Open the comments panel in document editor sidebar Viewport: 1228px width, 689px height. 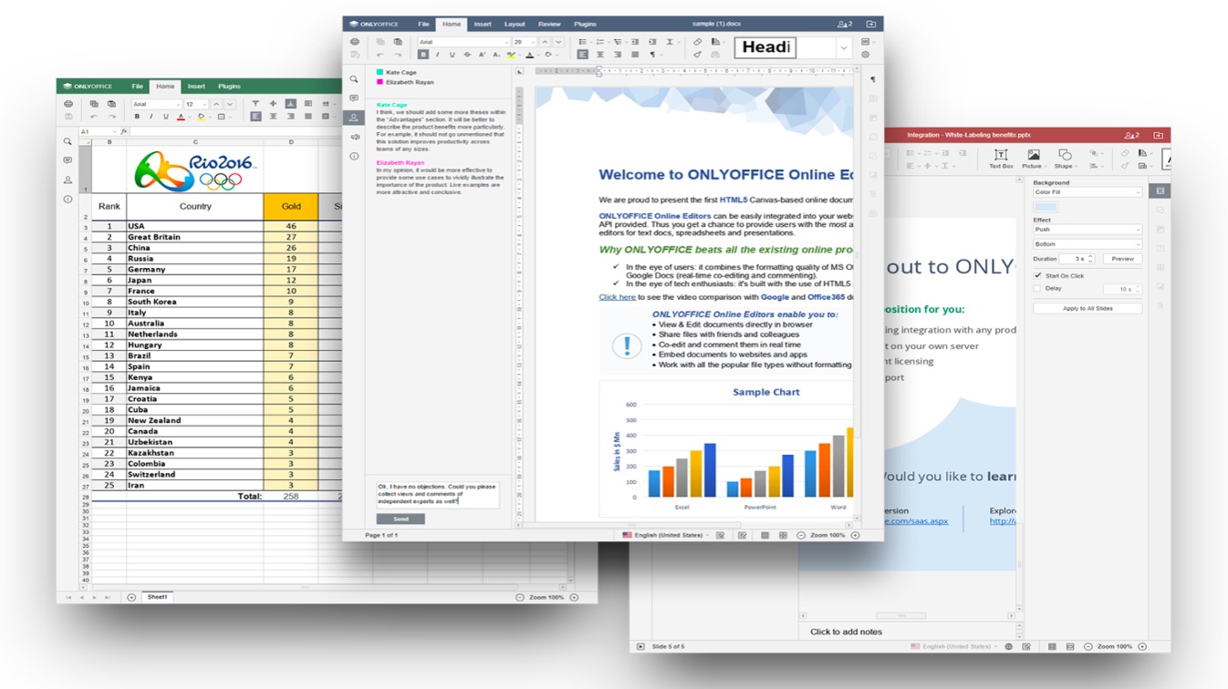coord(354,98)
